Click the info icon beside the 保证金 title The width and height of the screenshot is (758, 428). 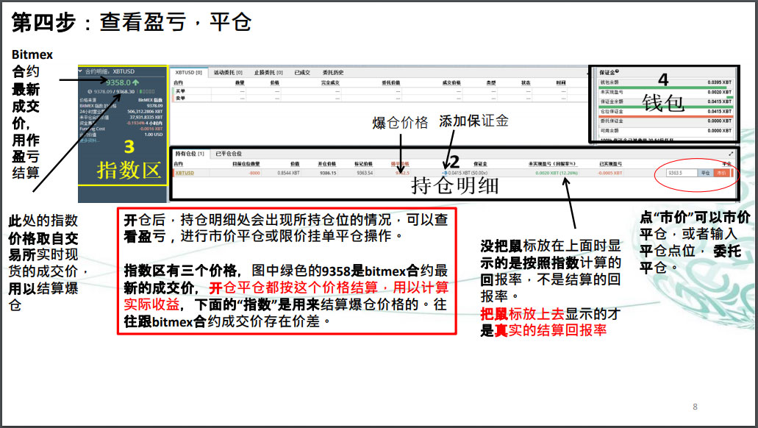[617, 71]
